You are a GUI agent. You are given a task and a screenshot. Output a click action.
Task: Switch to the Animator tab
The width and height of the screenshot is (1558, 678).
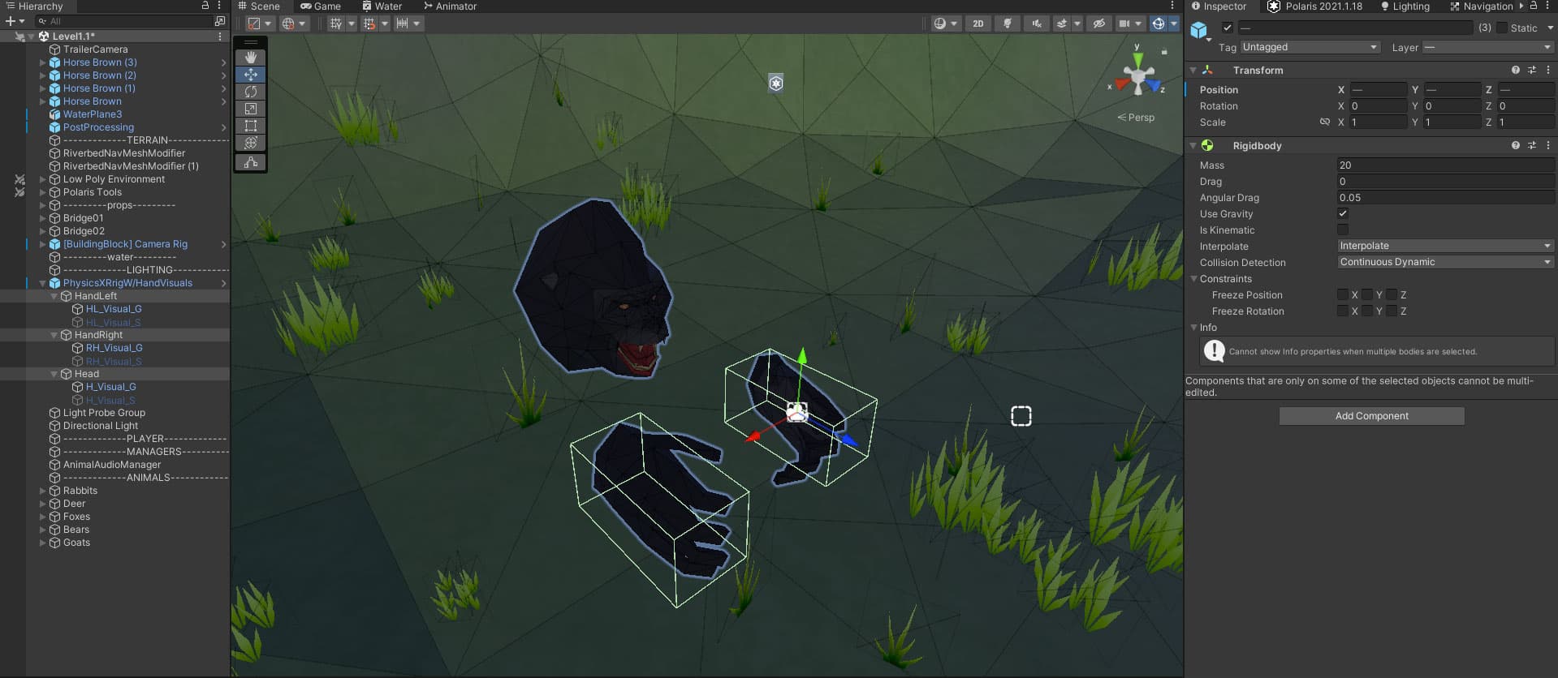tap(450, 6)
